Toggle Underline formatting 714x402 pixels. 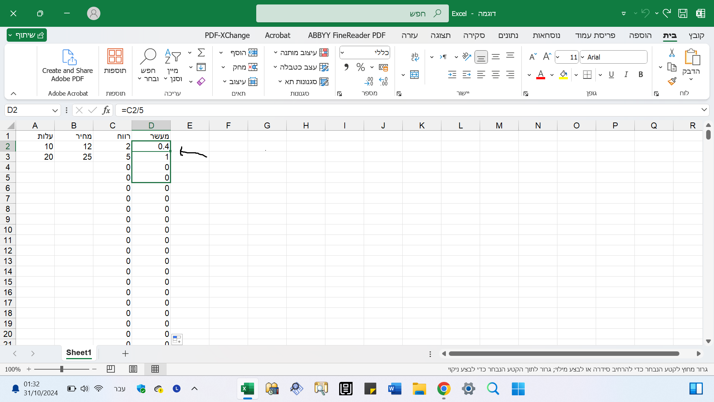[611, 74]
